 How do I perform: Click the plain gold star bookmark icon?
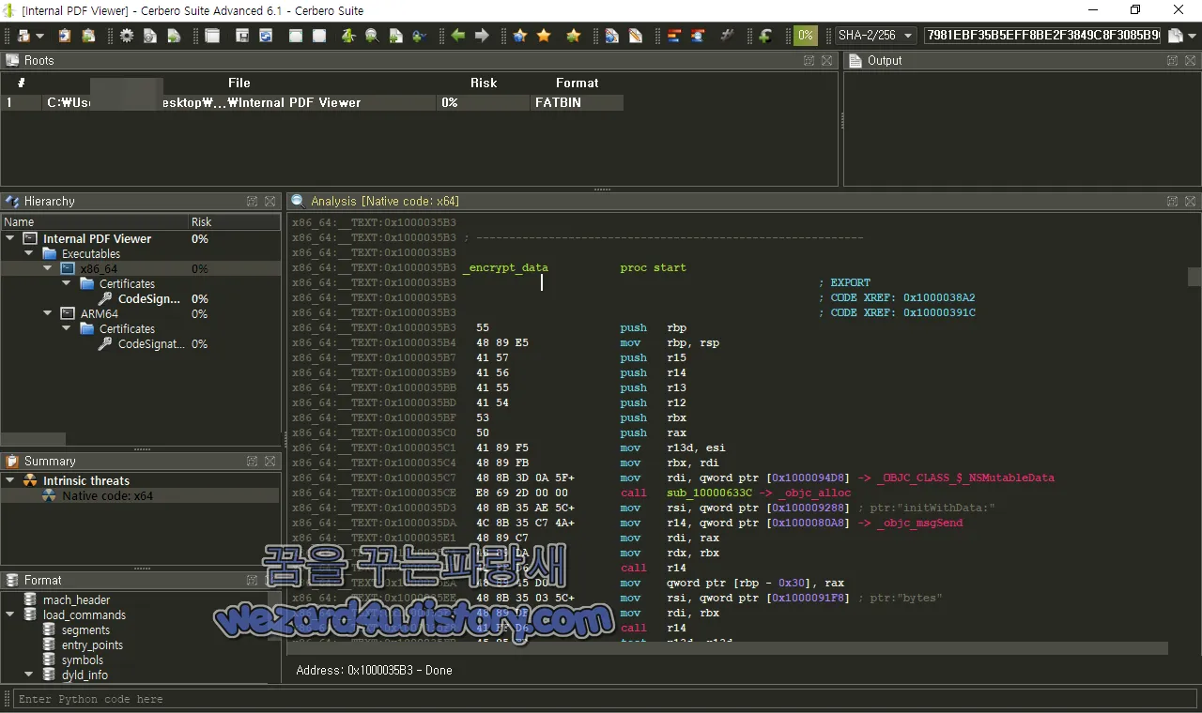544,36
